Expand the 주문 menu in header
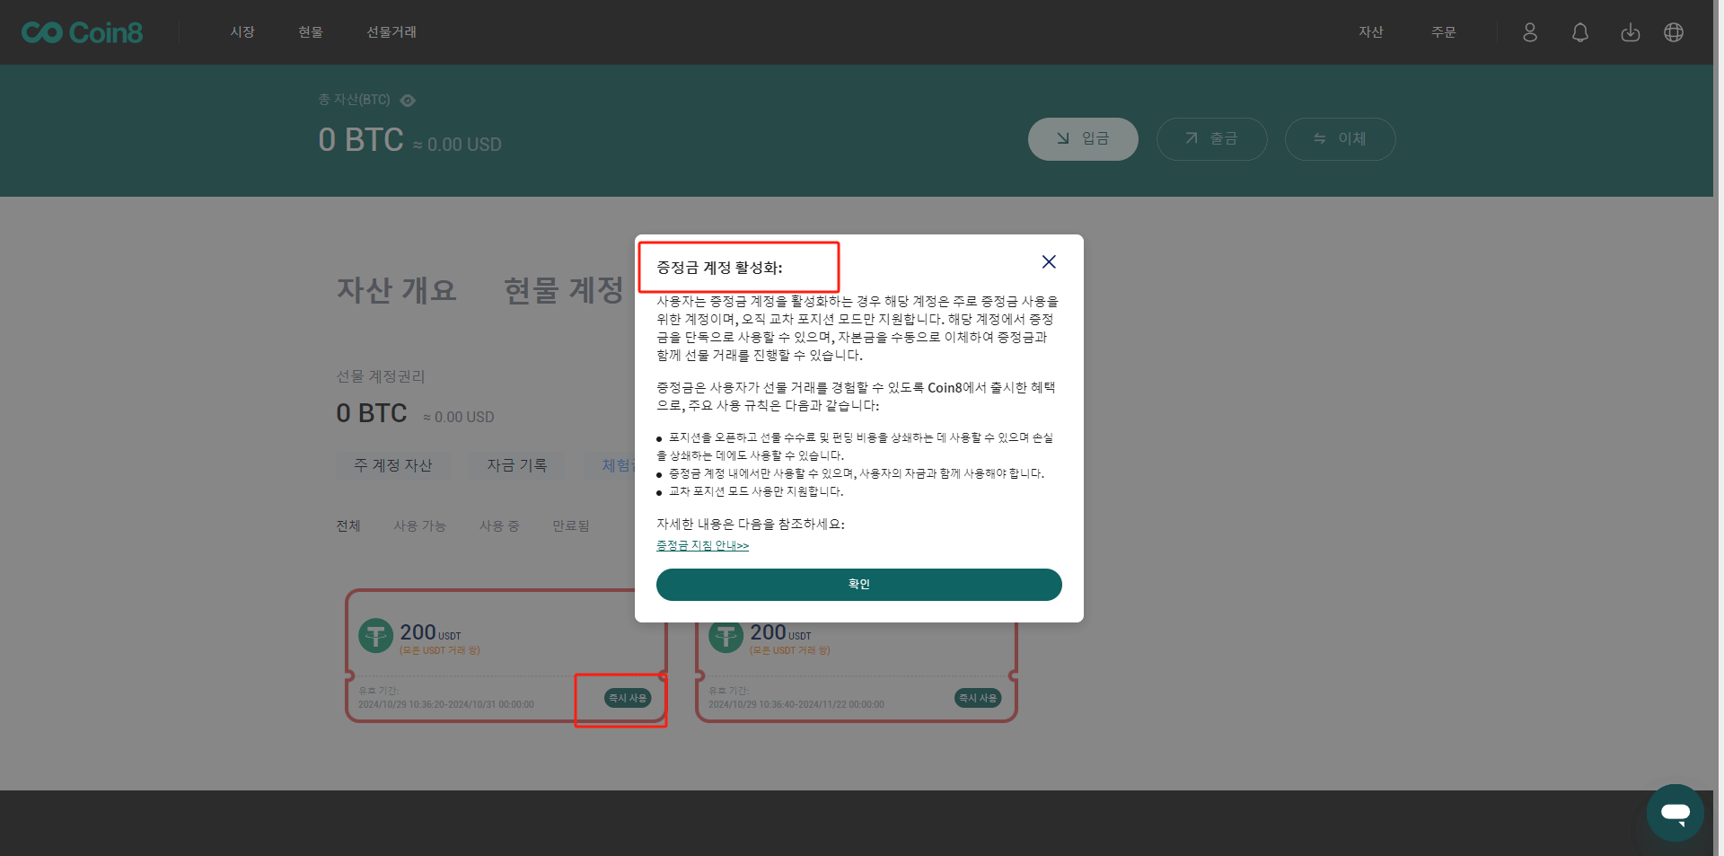Screen dimensions: 1724x856 tap(1443, 32)
